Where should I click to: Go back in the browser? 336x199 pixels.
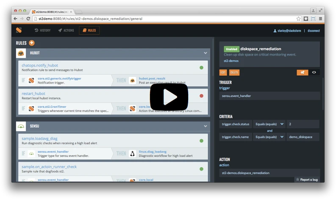coord(15,19)
